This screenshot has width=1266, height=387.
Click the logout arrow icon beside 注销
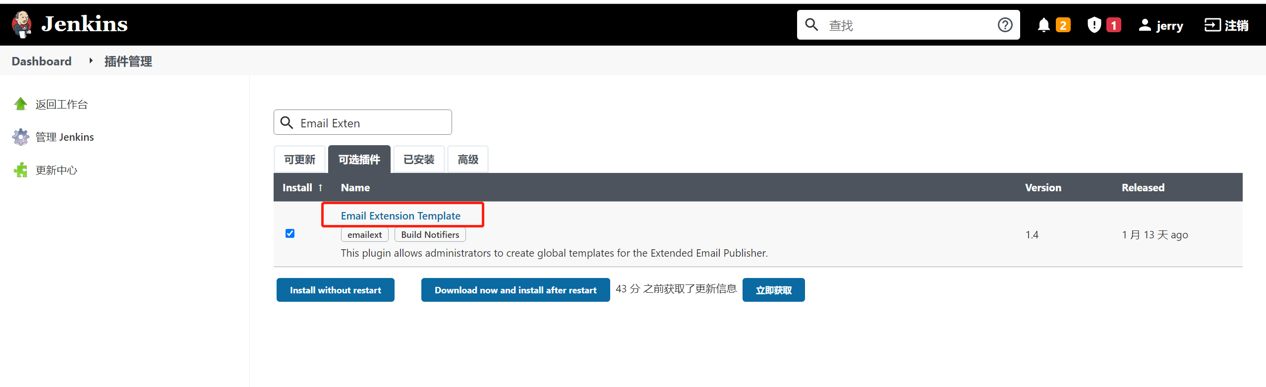tap(1212, 25)
